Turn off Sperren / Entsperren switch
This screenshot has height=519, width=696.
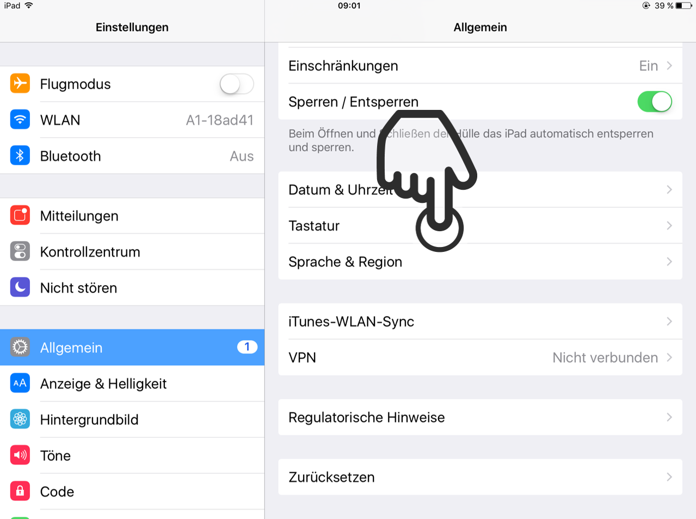point(655,102)
